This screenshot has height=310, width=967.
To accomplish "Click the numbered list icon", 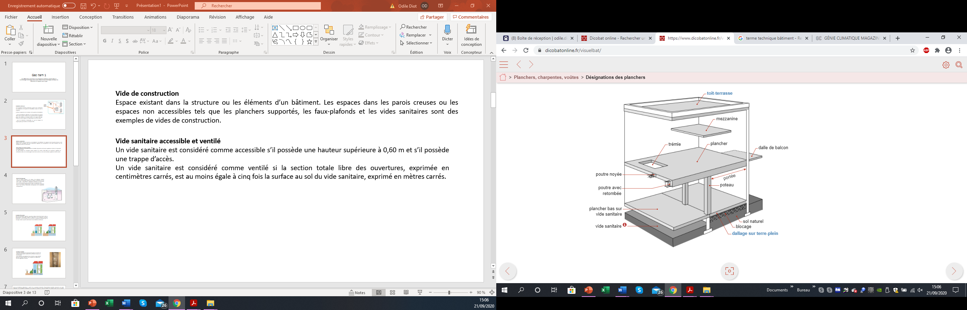I will click(214, 30).
